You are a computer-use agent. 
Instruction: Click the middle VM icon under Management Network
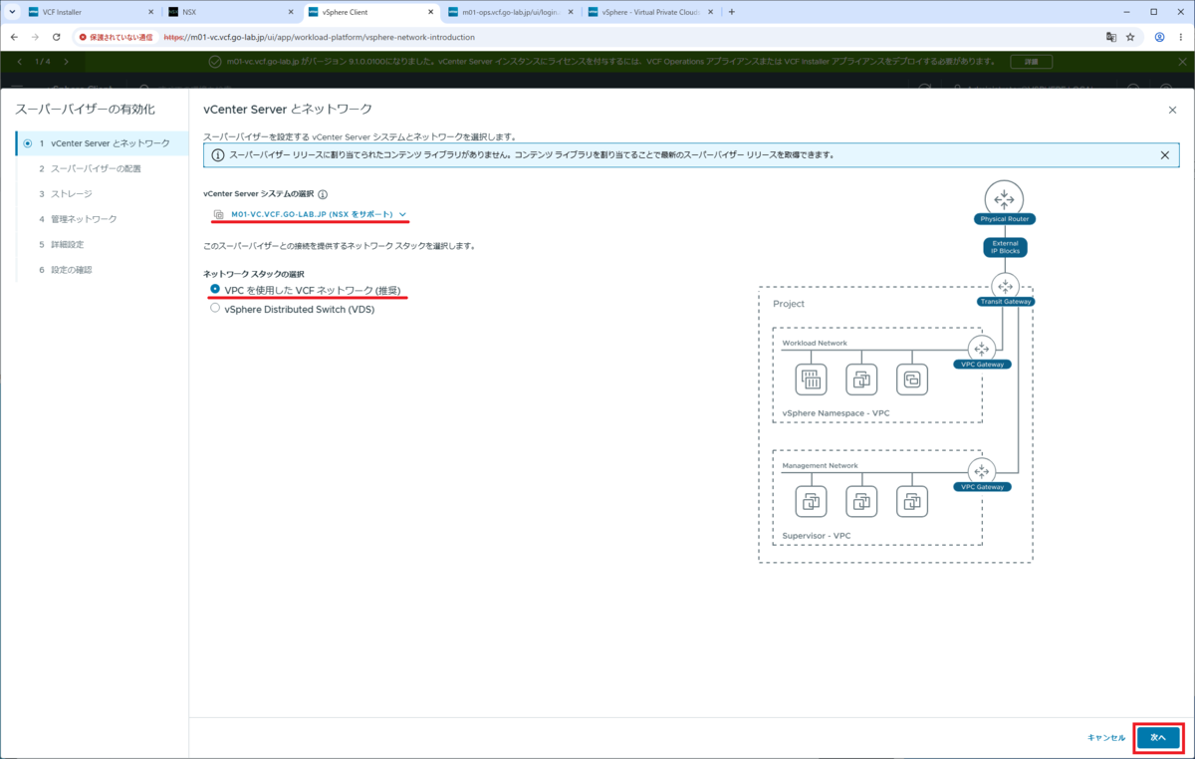click(861, 502)
